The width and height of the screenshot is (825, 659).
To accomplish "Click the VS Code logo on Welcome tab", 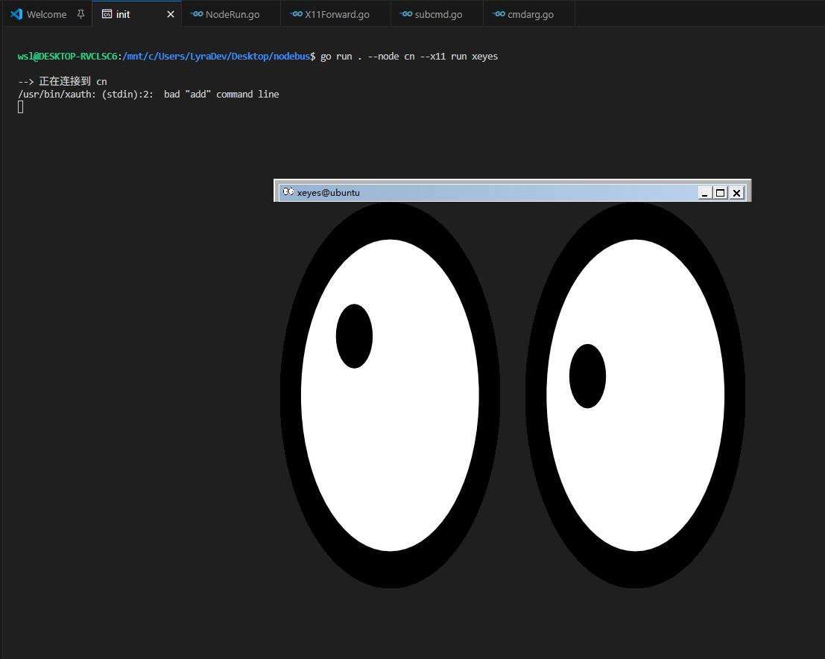I will (16, 14).
